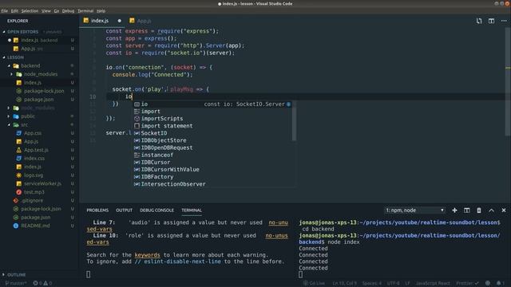The width and height of the screenshot is (511, 287).
Task: Click UTF-8 encoding in status bar
Action: coord(393,283)
